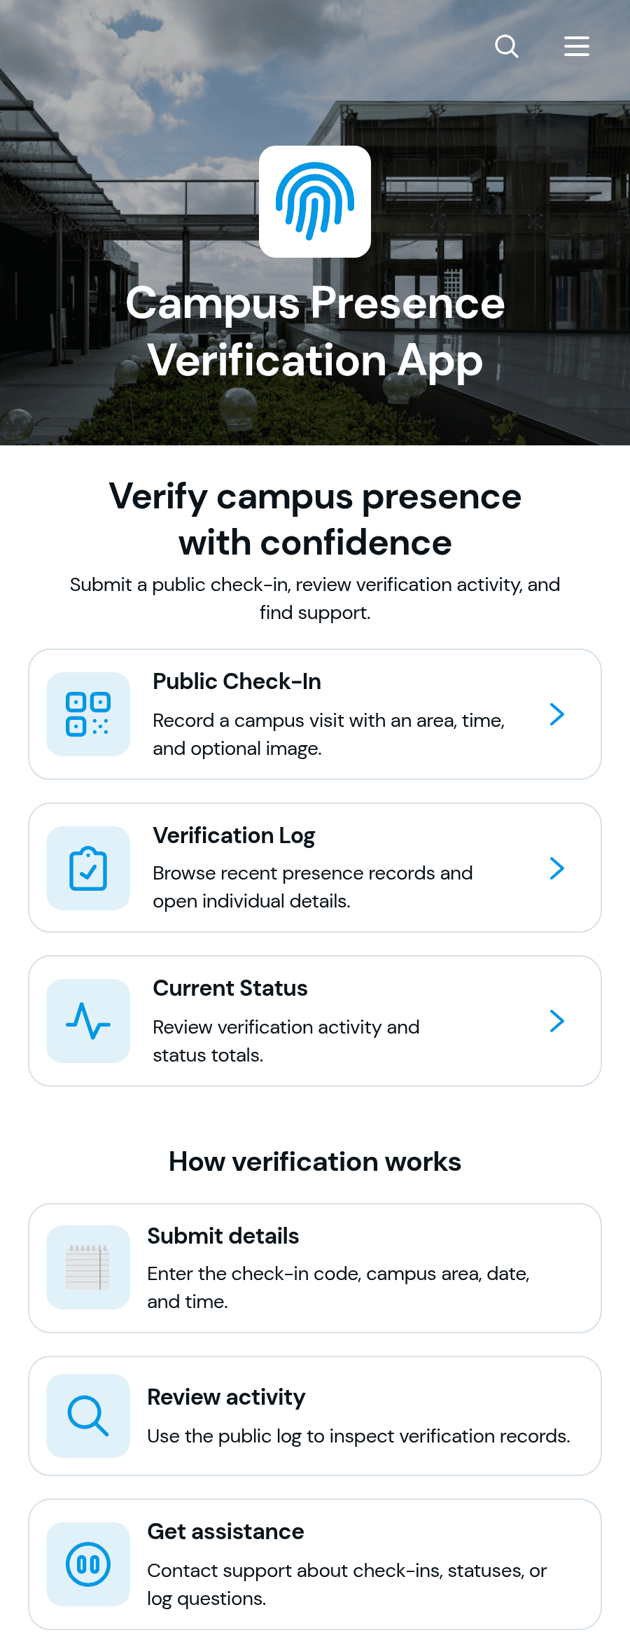Click the fingerprint app logo

(315, 202)
